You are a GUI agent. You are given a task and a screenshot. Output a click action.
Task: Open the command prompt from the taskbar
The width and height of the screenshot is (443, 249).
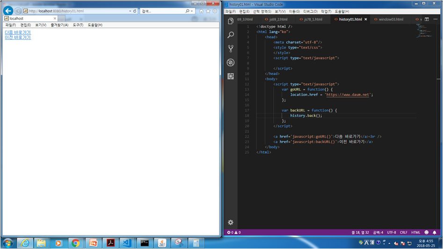click(x=145, y=243)
